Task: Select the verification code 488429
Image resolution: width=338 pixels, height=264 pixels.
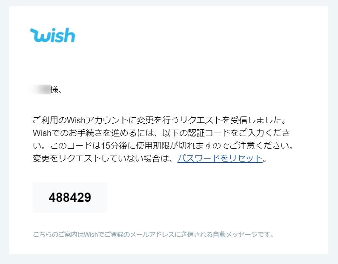Action: tap(70, 197)
